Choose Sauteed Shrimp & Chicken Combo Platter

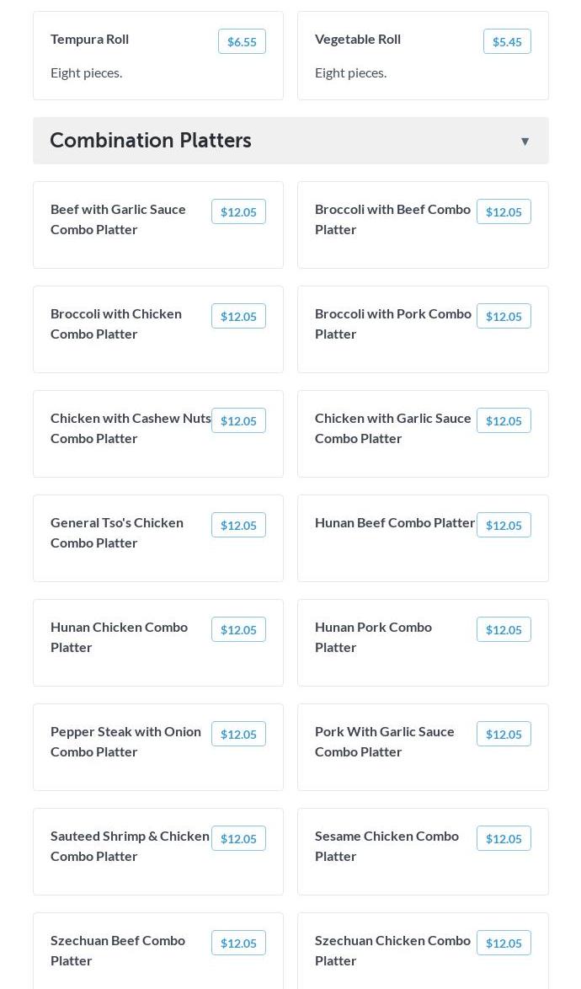[x=130, y=846]
